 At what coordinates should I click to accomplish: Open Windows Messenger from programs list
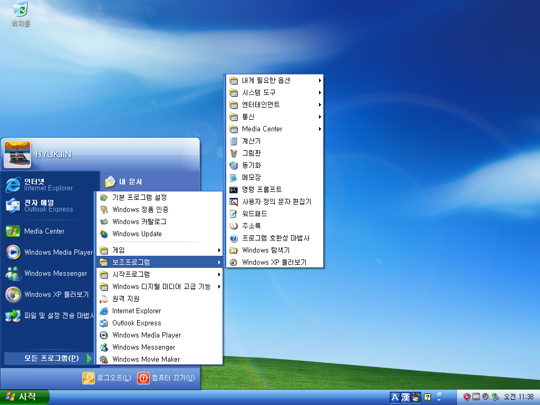pyautogui.click(x=159, y=347)
